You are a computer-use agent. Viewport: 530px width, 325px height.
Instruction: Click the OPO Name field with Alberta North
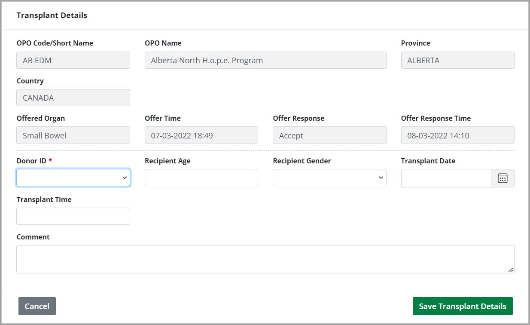265,61
